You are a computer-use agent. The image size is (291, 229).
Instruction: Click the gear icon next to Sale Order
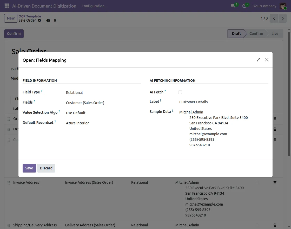click(x=39, y=20)
